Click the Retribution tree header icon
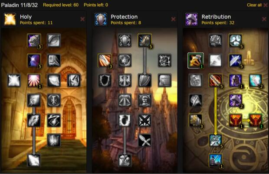Viewport: 269px width, 174px height. [x=191, y=19]
